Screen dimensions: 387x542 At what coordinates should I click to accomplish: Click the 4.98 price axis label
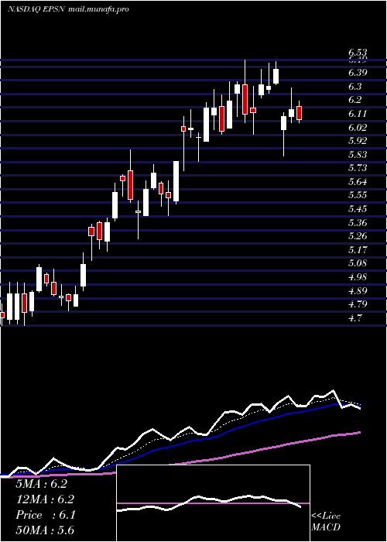[358, 277]
